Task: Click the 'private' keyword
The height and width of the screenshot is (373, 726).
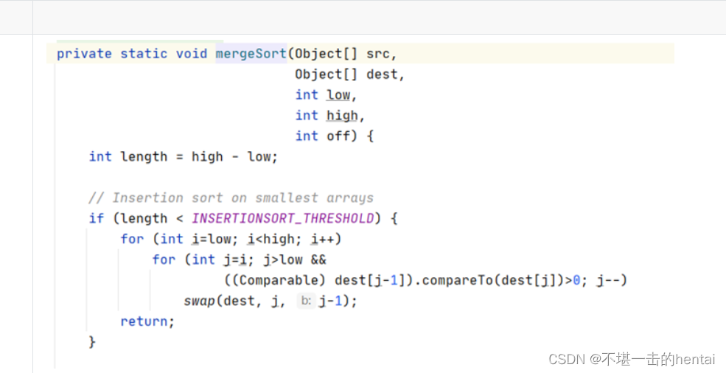Action: [84, 54]
